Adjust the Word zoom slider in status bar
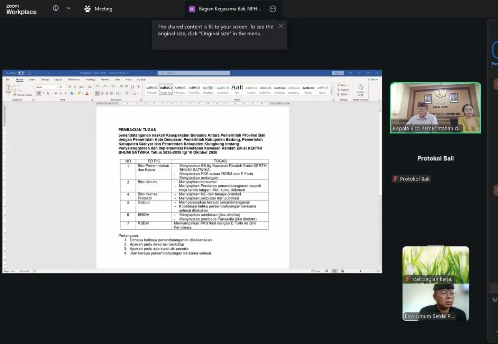This screenshot has height=344, width=498. pyautogui.click(x=360, y=271)
